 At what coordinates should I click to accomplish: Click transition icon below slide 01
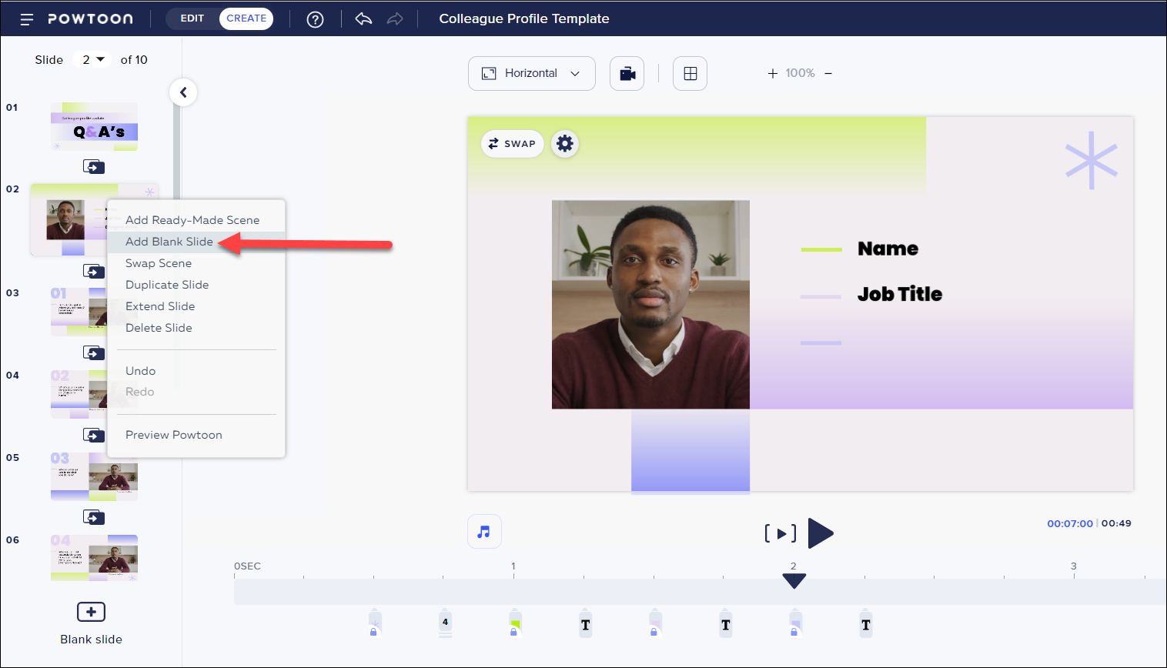93,167
